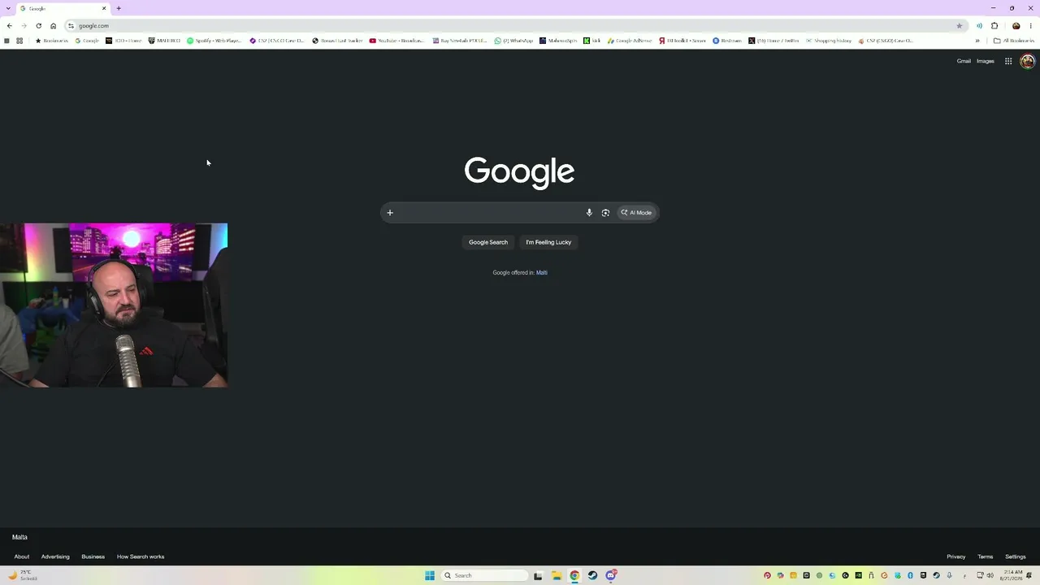Open the Shopping history bookmark
Image resolution: width=1040 pixels, height=585 pixels.
829,41
